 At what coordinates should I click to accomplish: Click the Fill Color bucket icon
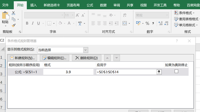pyautogui.click(x=60, y=23)
